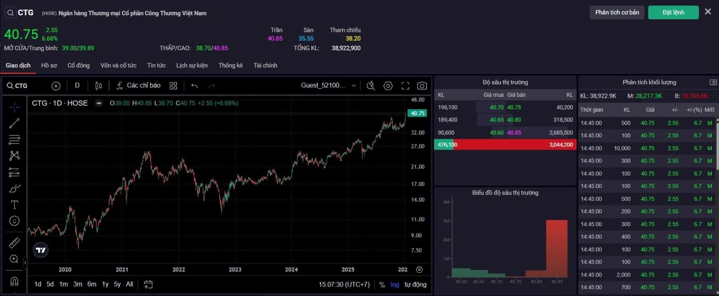Select the pattern drawing tool
The height and width of the screenshot is (296, 719).
14,156
